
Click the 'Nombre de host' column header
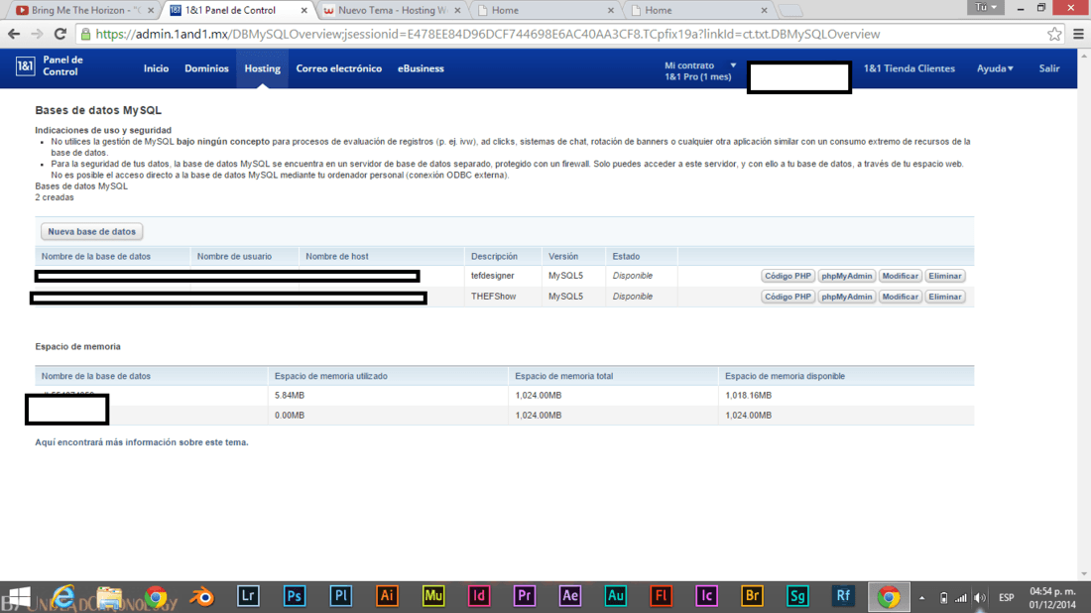(x=337, y=257)
